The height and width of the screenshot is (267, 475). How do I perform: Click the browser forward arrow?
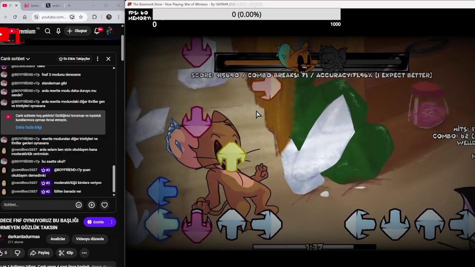(5, 17)
